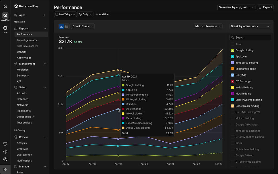Open the Daily granularity dropdown
The image size is (278, 174).
pyautogui.click(x=85, y=14)
